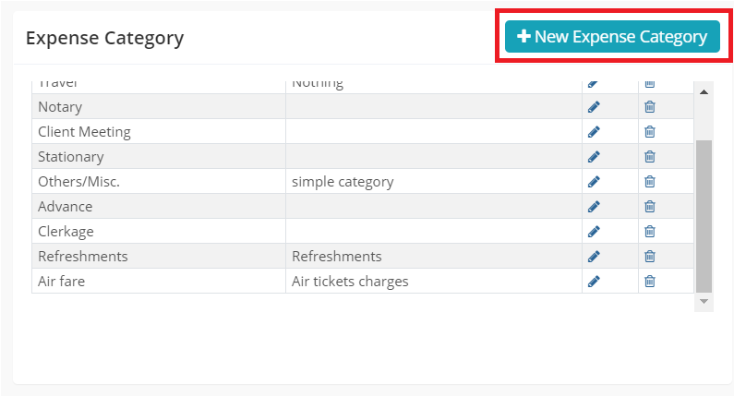
Task: Edit the Refreshments category
Action: [594, 257]
